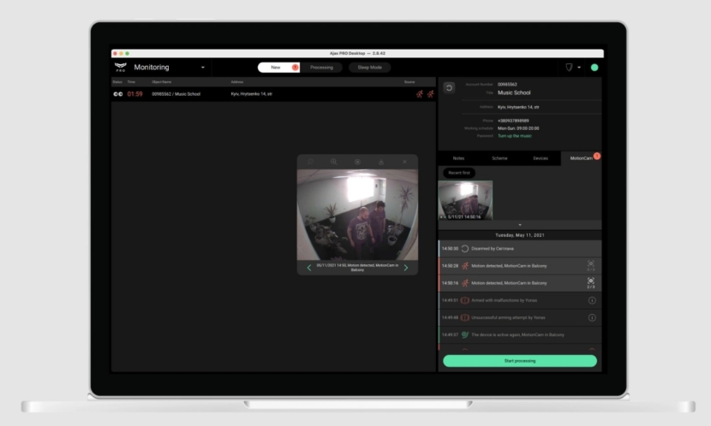Screen dimensions: 711x426
Task: Click the Start processing button
Action: point(520,361)
